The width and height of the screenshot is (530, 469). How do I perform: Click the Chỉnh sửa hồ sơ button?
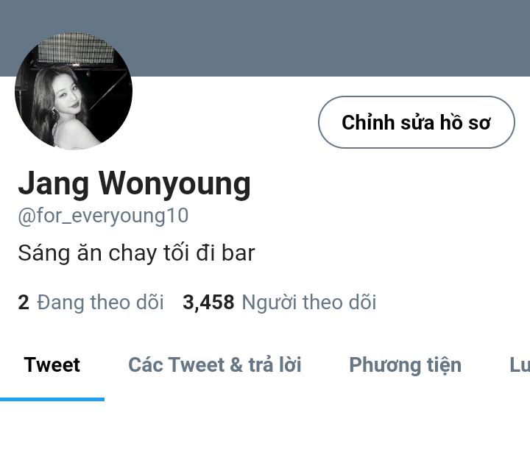point(417,122)
